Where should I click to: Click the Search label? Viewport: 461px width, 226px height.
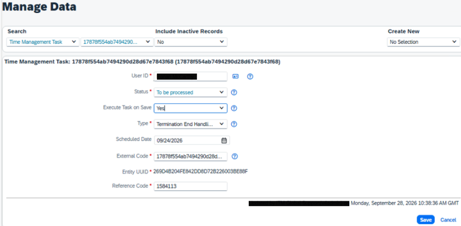point(17,31)
